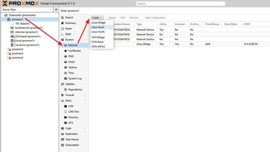Click the Revert button
Image resolution: width=270 pixels, height=152 pixels.
pos(112,18)
